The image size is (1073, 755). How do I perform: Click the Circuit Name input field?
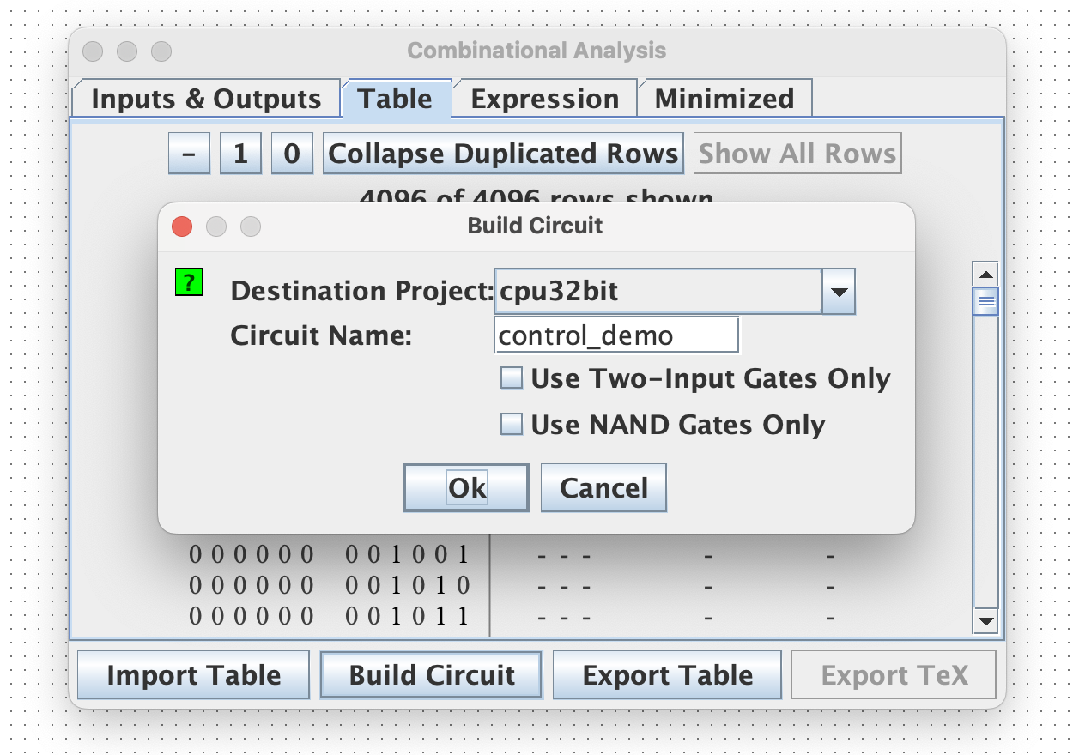[617, 335]
